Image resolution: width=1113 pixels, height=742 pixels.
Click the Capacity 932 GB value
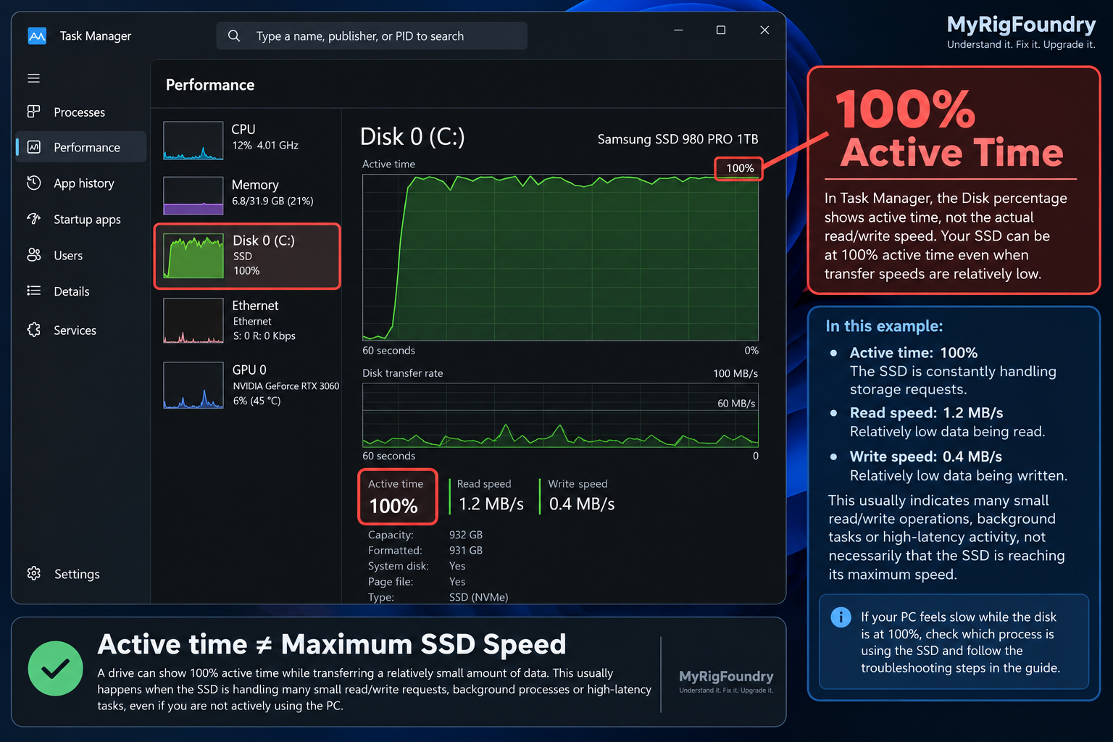point(466,535)
